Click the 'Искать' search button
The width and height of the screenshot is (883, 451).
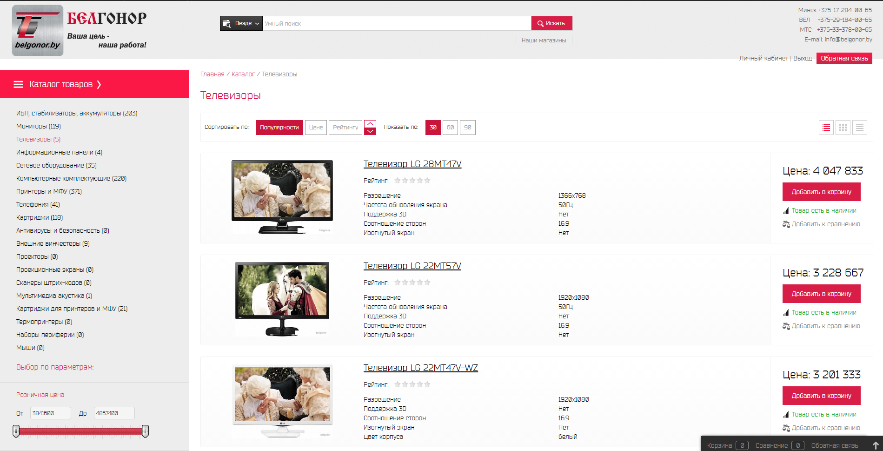tap(551, 23)
